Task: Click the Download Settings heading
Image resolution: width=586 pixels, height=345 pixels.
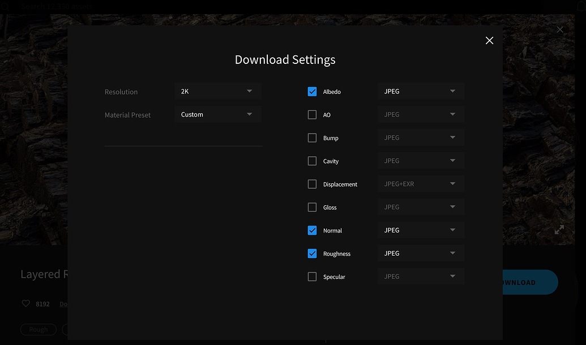Action: [285, 60]
